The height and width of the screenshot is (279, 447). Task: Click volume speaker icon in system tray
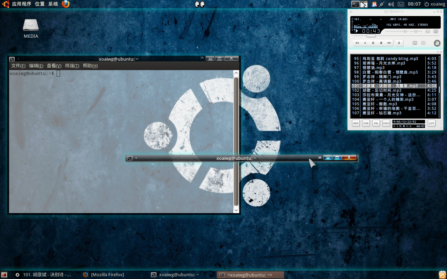[391, 4]
